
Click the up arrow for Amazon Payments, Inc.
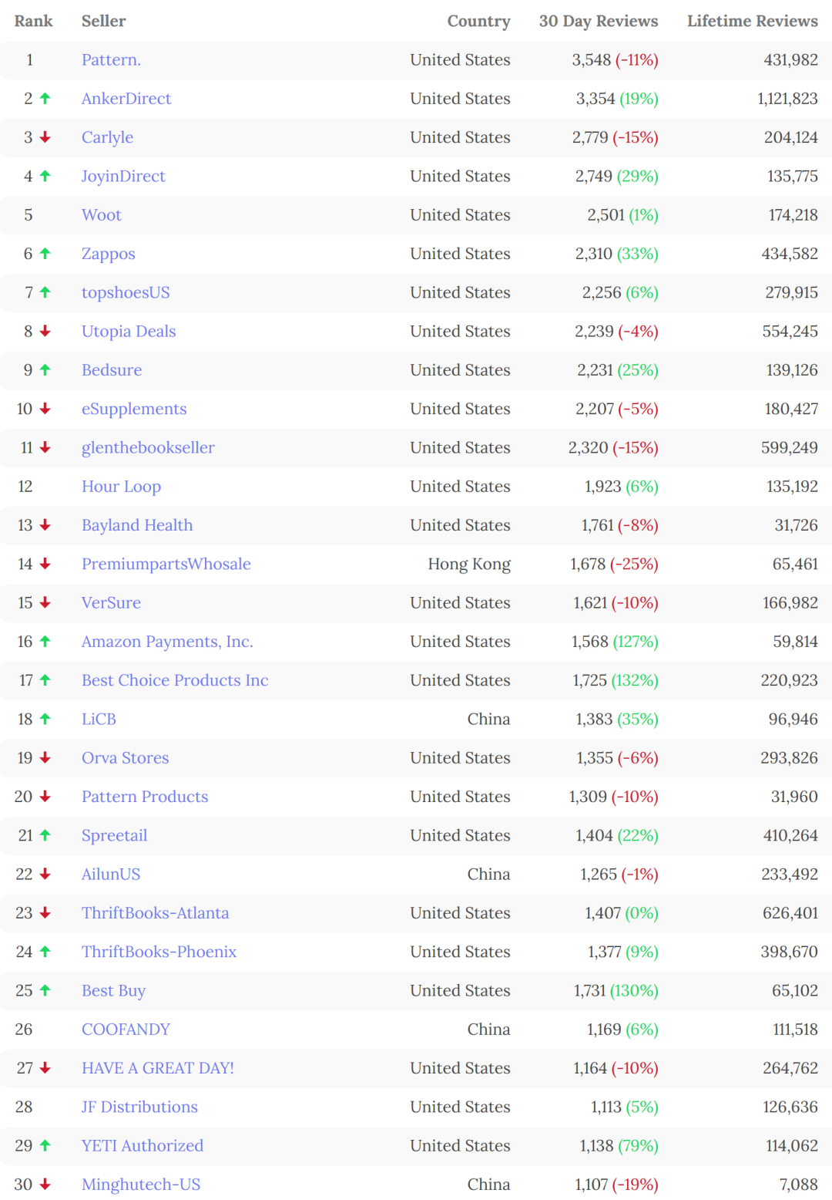pos(45,642)
